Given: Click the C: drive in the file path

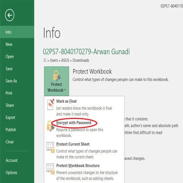Looking at the screenshot, I should (45, 60).
